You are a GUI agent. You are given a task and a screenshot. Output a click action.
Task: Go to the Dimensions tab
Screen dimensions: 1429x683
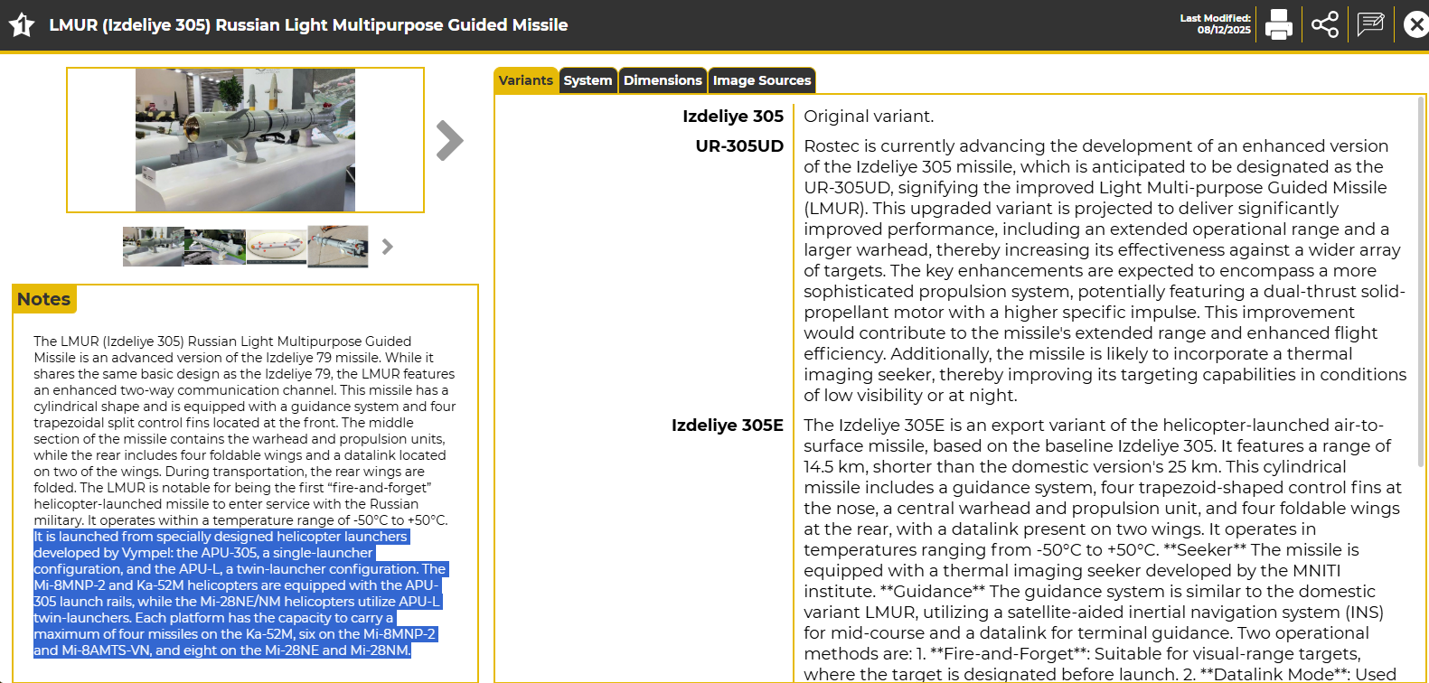click(663, 80)
